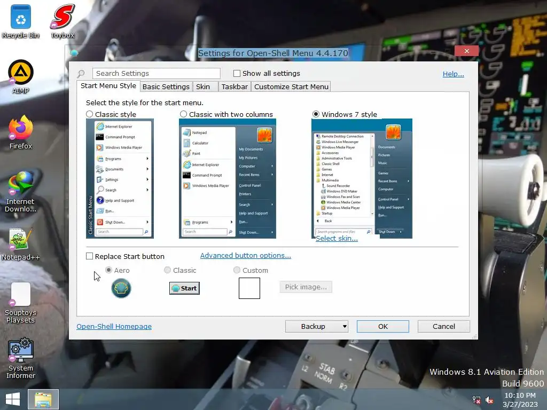Click the Select skin link

click(337, 239)
